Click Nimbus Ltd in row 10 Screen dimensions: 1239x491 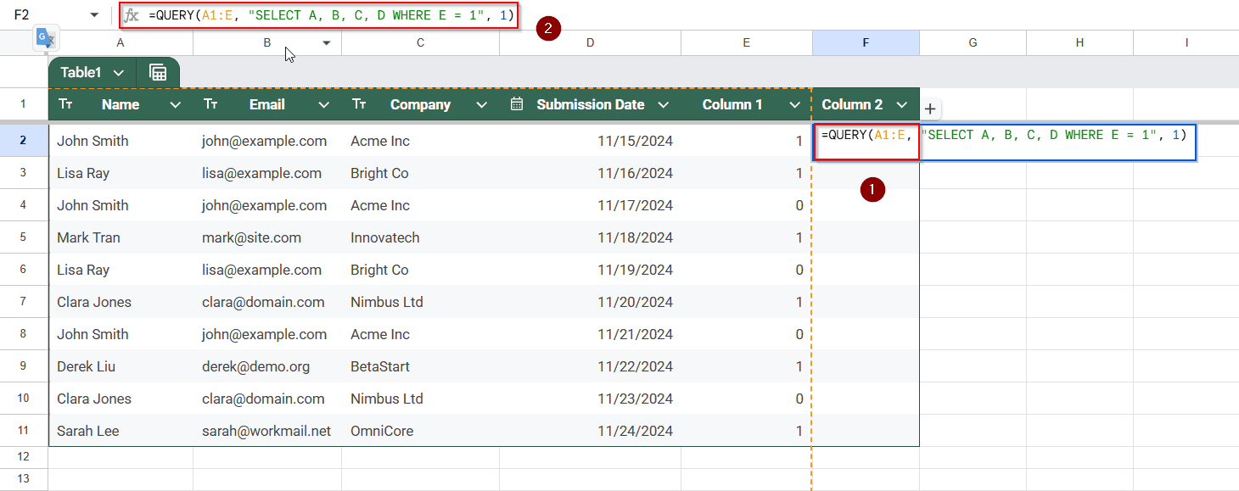[420, 399]
